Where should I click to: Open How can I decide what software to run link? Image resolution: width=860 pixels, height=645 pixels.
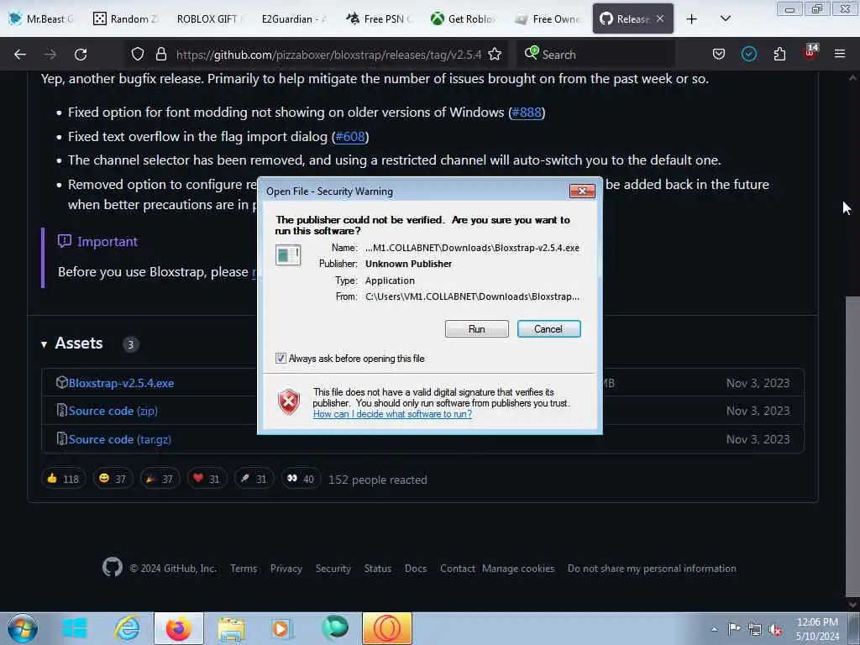click(392, 414)
